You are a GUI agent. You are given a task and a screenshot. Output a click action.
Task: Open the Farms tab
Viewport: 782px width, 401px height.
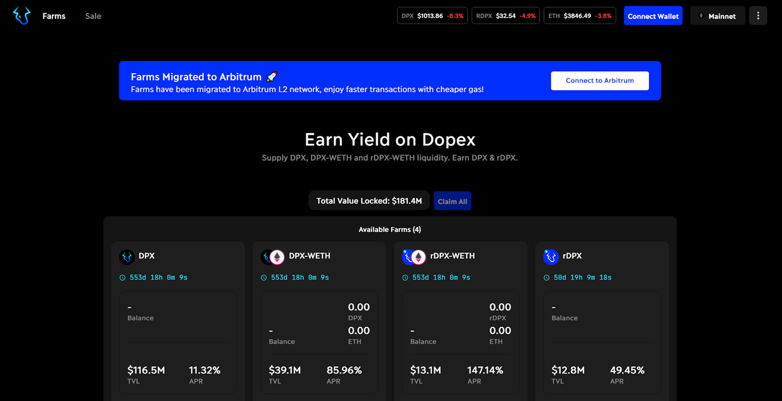54,16
